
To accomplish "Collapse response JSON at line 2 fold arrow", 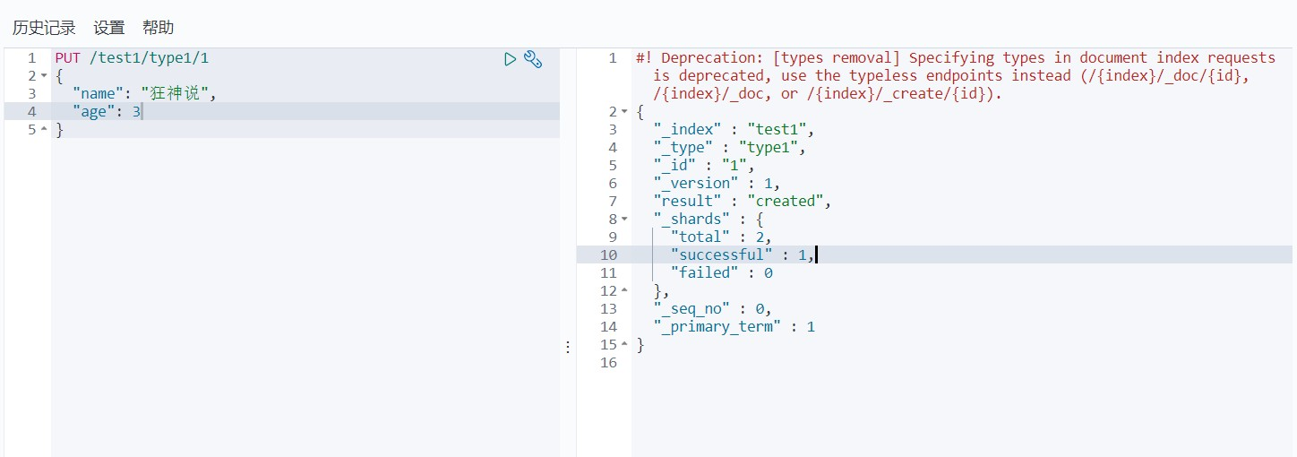I will pyautogui.click(x=625, y=112).
